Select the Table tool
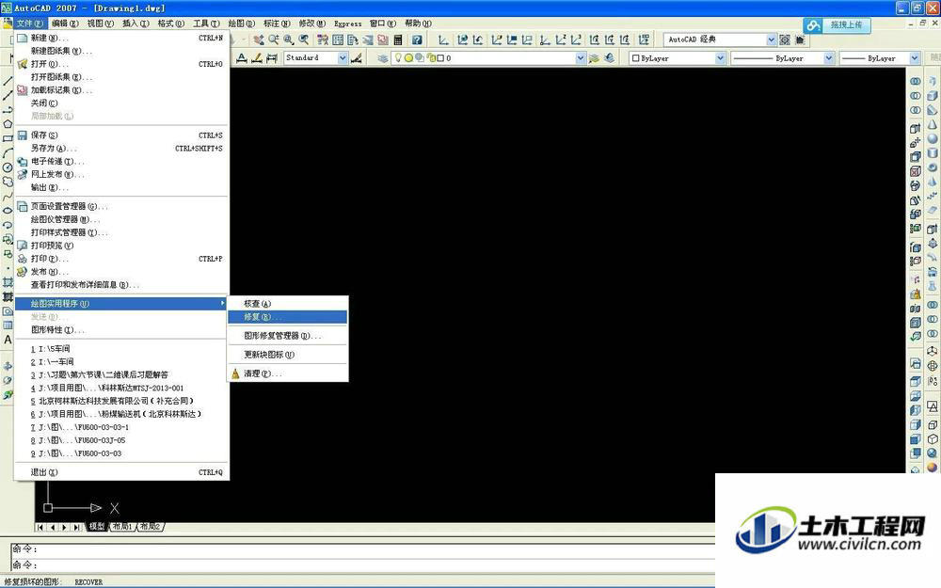The width and height of the screenshot is (941, 588). coord(8,326)
